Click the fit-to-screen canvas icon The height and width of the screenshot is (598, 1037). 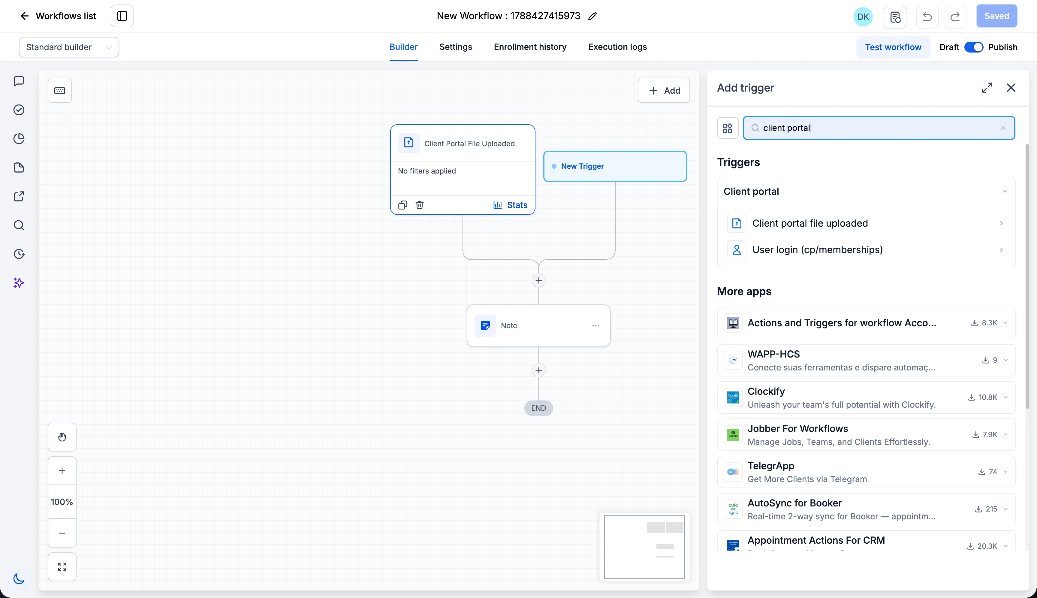click(x=62, y=567)
